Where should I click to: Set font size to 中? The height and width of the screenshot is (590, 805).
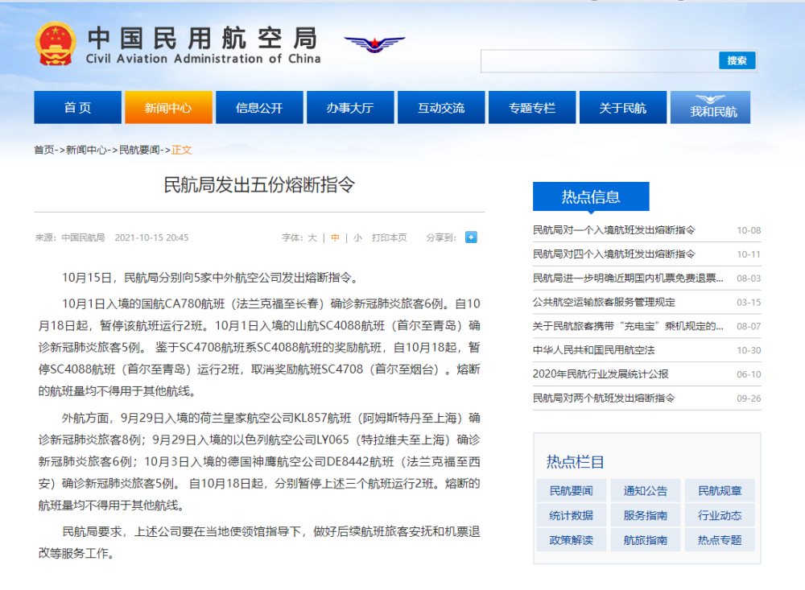(335, 238)
